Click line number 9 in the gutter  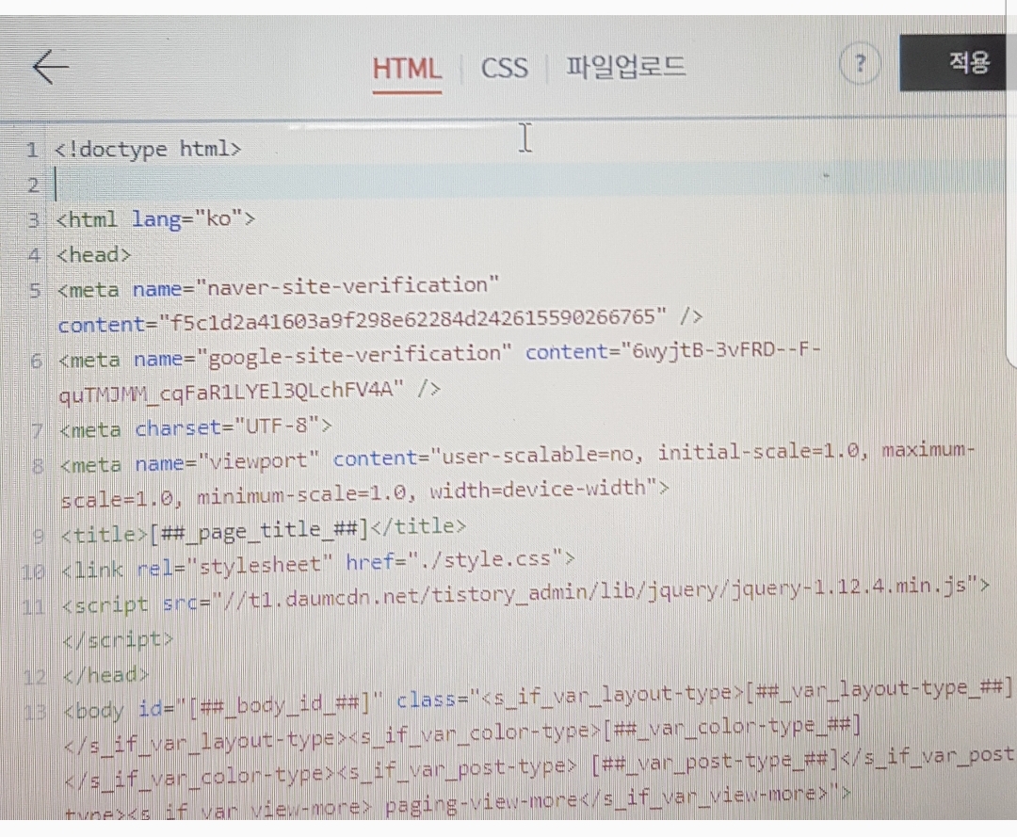tap(39, 536)
